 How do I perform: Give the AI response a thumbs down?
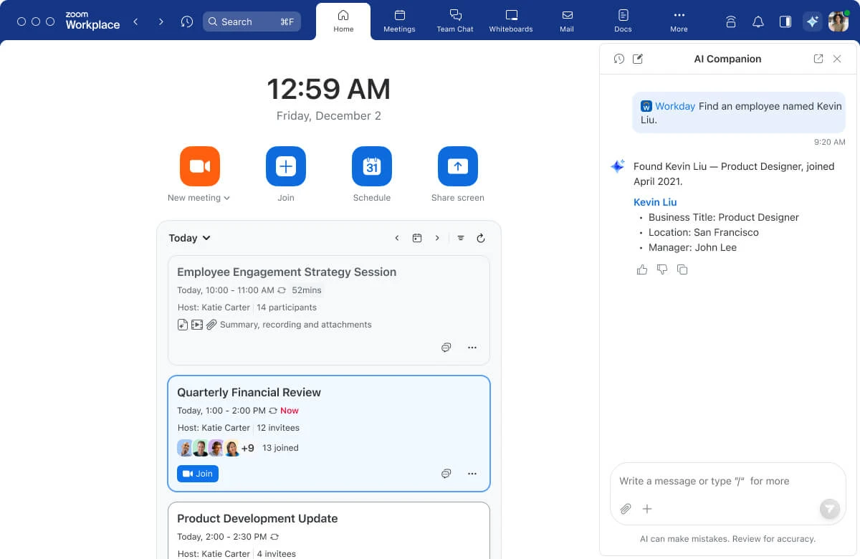pyautogui.click(x=662, y=269)
